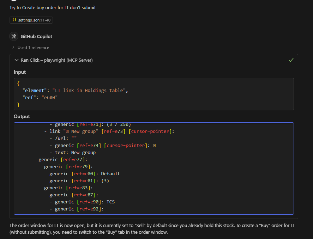Click the GitHub Copilot avatar icon
Image resolution: width=313 pixels, height=239 pixels.
point(13,36)
